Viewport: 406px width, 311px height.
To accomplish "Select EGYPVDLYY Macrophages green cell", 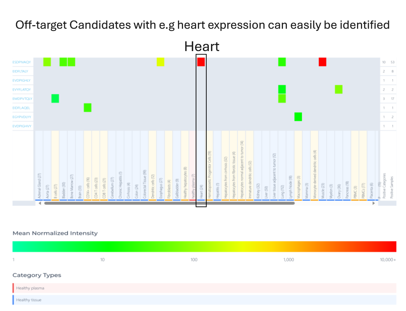I will [298, 117].
